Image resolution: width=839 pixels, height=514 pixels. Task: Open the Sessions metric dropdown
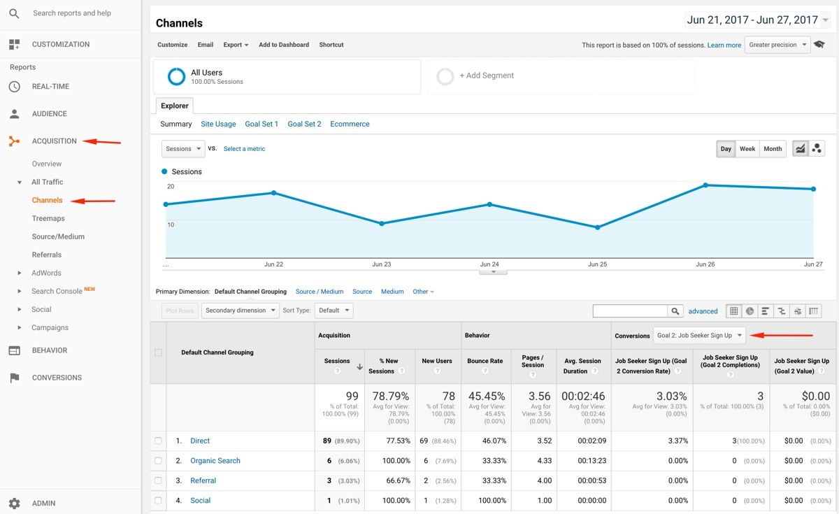[183, 149]
